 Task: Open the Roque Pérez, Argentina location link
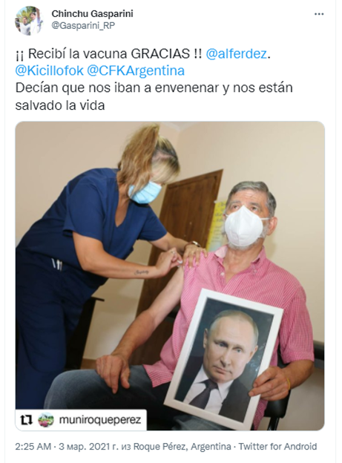pos(182,446)
